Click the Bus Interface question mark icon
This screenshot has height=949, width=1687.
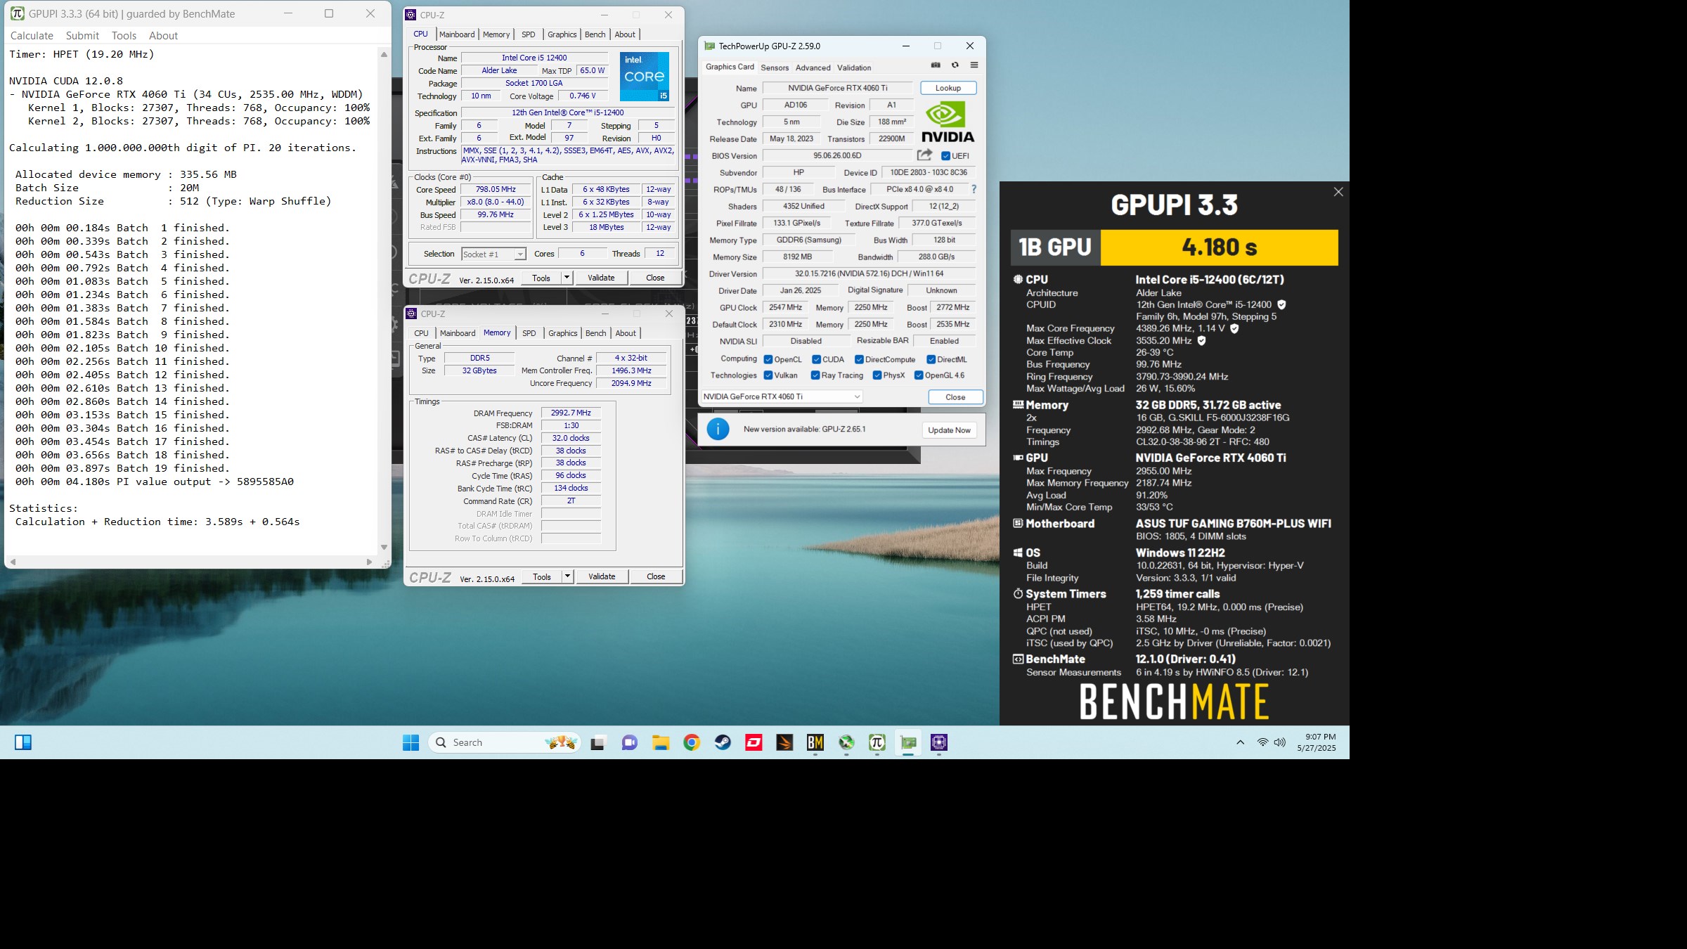[974, 189]
